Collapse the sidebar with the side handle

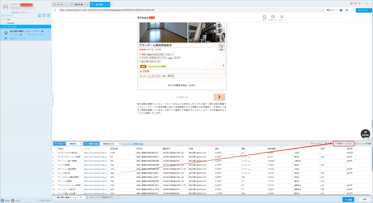(x=52, y=99)
